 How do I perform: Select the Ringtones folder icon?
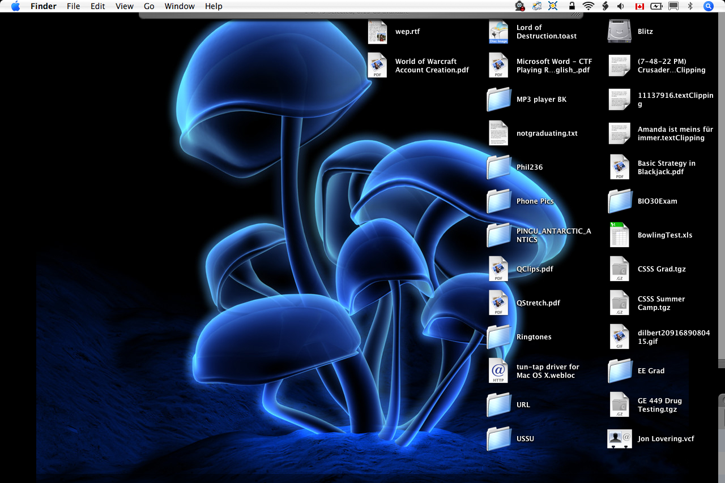498,337
